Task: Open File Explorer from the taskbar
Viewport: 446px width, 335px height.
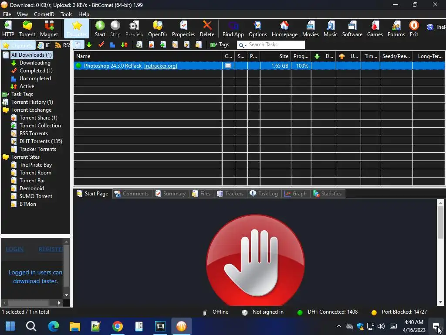Action: (75, 326)
